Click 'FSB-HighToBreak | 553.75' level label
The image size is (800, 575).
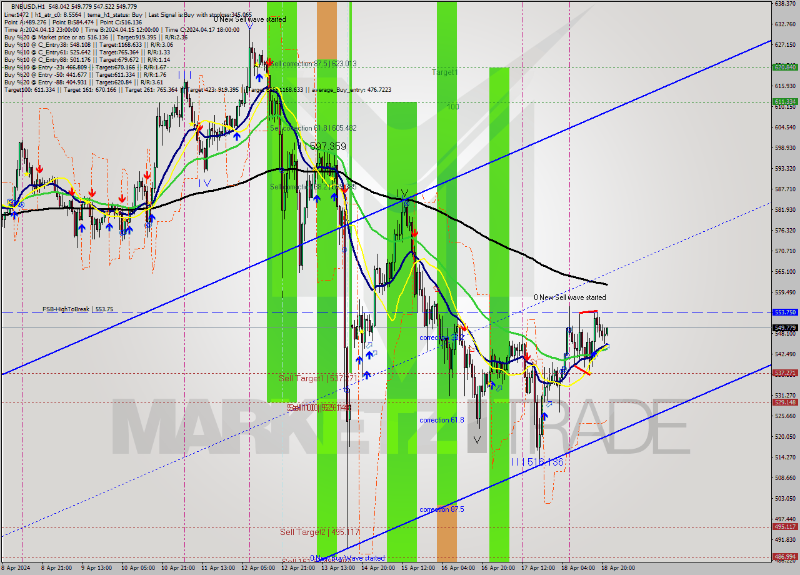click(78, 309)
